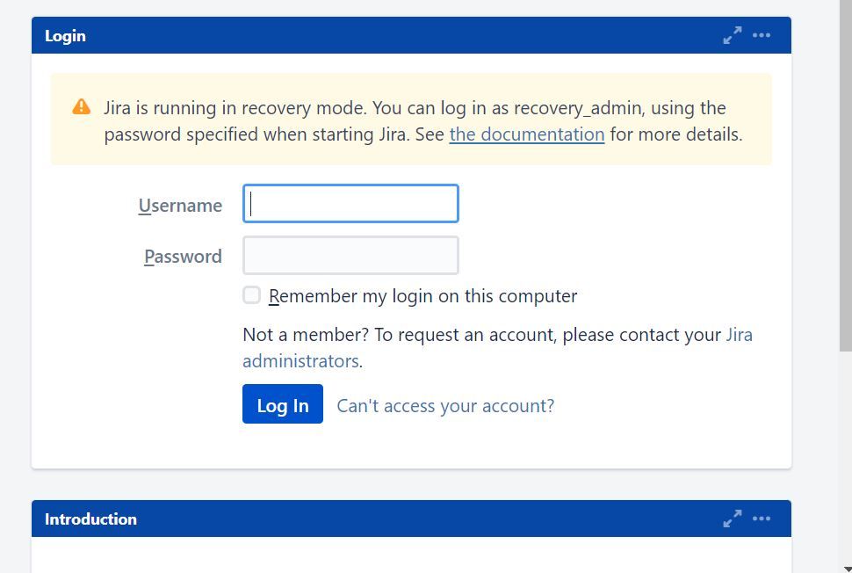Click the scrollbar down arrow
The width and height of the screenshot is (852, 573).
click(x=845, y=566)
